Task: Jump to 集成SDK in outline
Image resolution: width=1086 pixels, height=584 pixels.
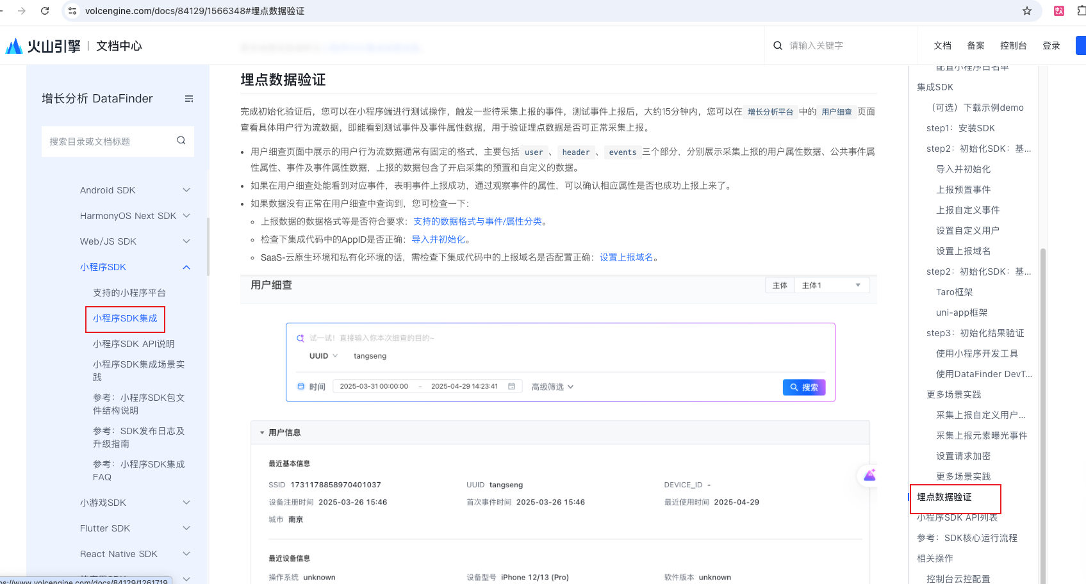Action: tap(935, 87)
